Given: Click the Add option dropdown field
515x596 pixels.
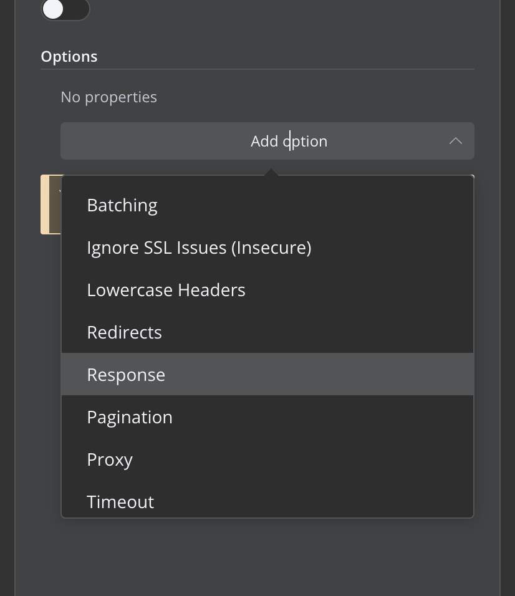Looking at the screenshot, I should click(267, 141).
